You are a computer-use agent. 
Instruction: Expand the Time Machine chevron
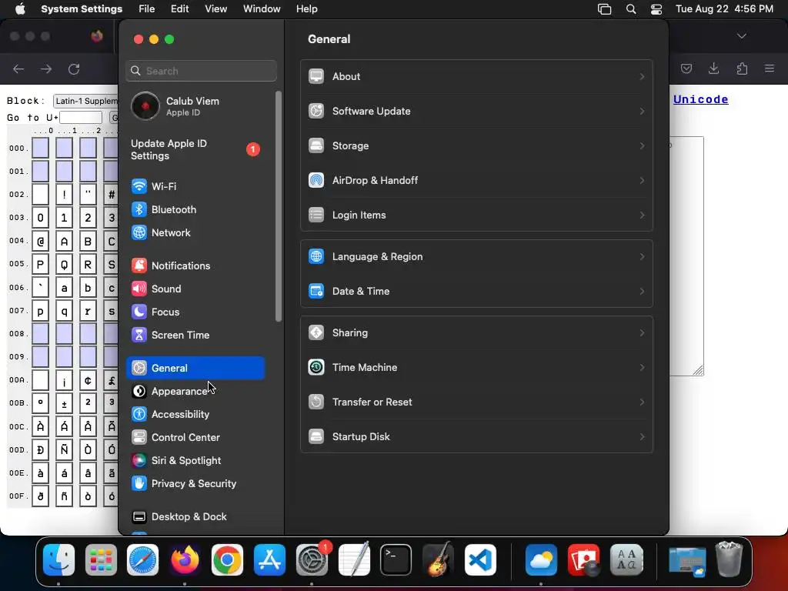pos(642,368)
